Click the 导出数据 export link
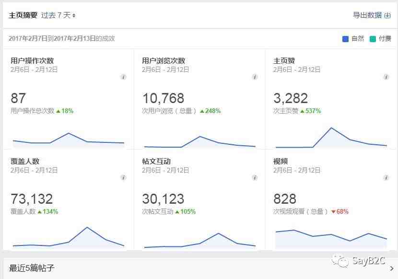 pos(367,15)
